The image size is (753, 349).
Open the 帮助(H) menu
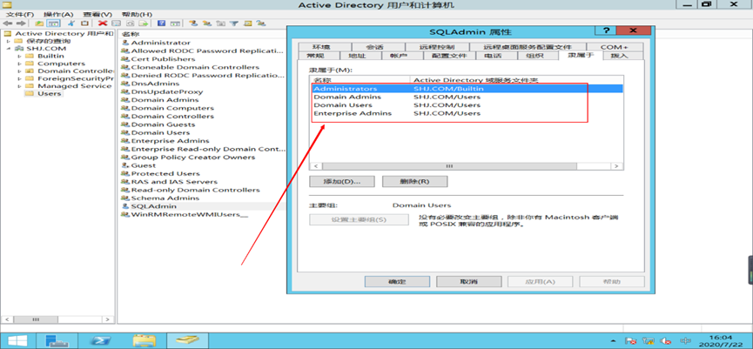pos(137,15)
